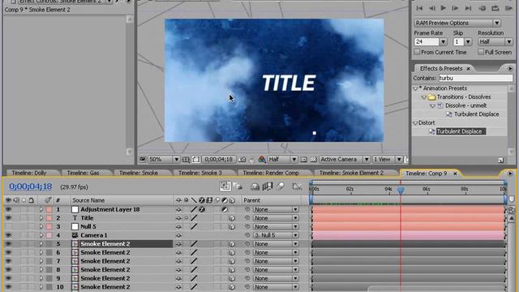
Task: Switch to Timeline: Smoke Element 2 tab
Action: pyautogui.click(x=351, y=173)
